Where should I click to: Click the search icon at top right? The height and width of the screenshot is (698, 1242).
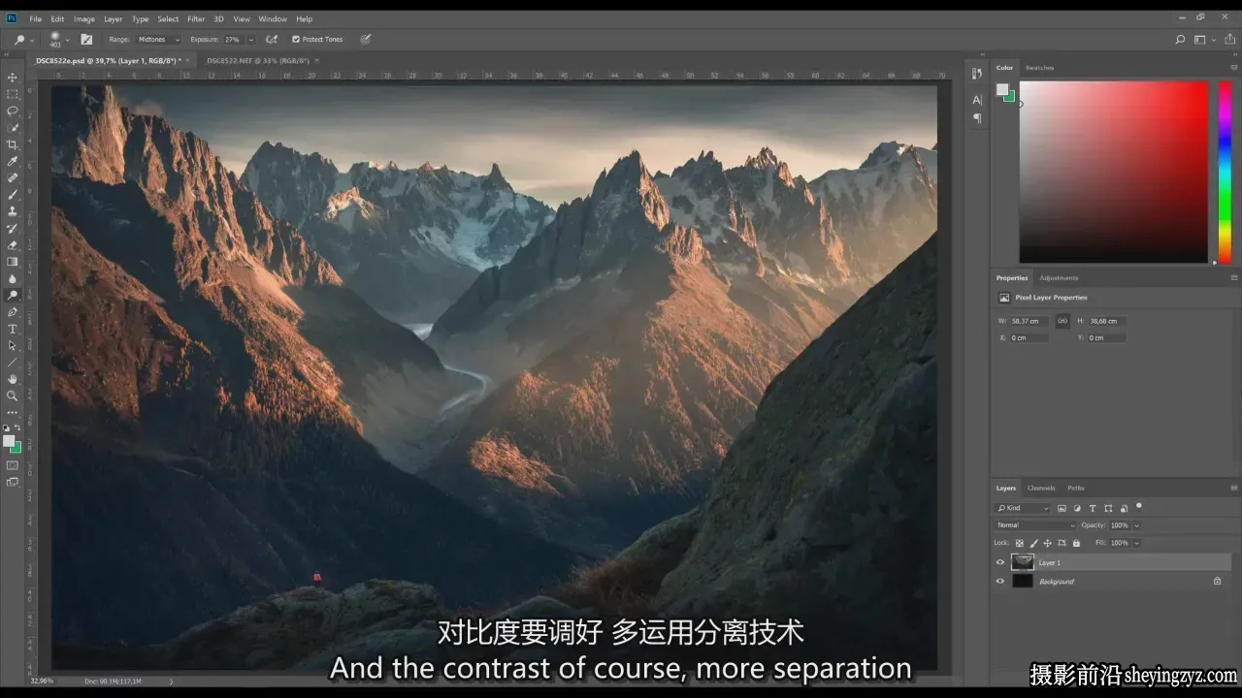pos(1180,40)
